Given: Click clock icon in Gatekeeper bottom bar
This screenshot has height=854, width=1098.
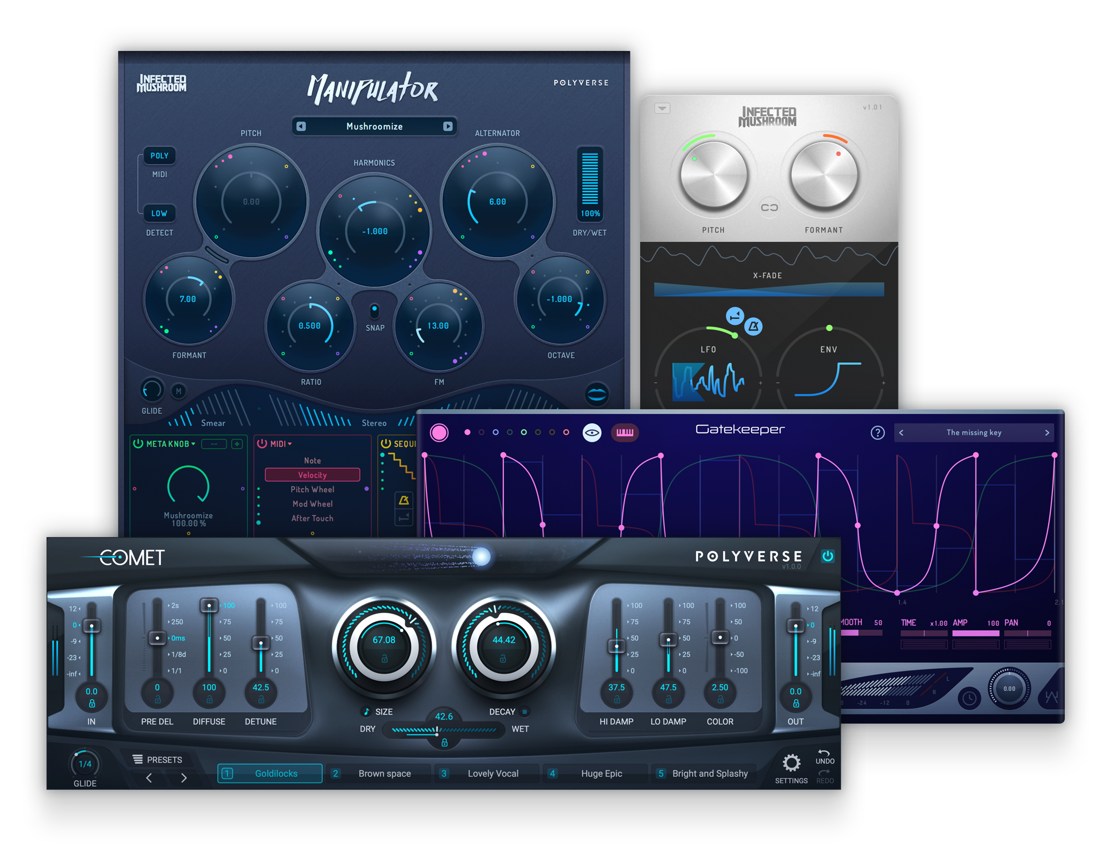Looking at the screenshot, I should 969,698.
